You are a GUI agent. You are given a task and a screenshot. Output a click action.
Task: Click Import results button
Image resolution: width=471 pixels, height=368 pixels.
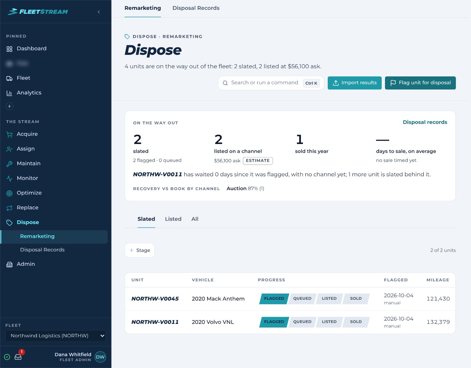355,83
